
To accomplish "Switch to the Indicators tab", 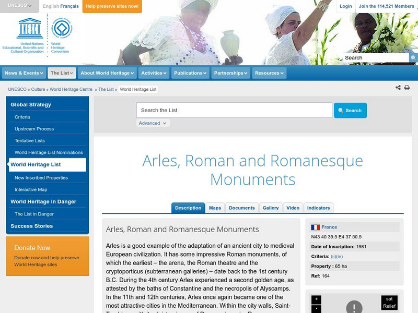I will (318, 208).
